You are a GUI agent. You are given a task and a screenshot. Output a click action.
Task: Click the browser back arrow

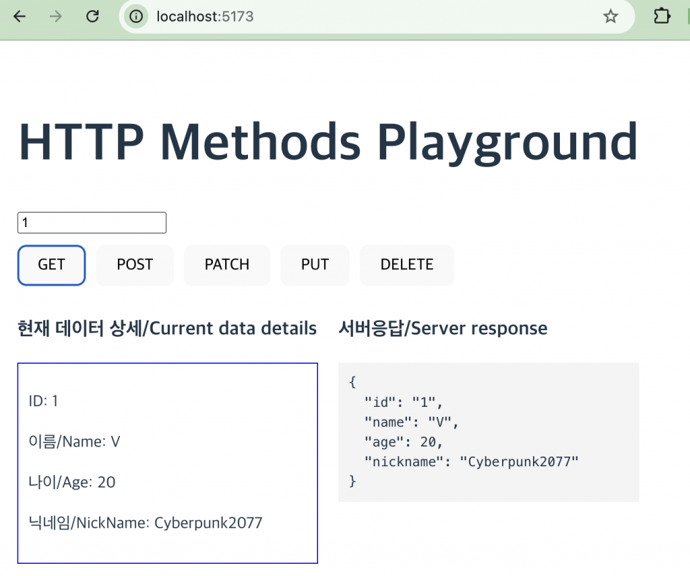point(20,17)
